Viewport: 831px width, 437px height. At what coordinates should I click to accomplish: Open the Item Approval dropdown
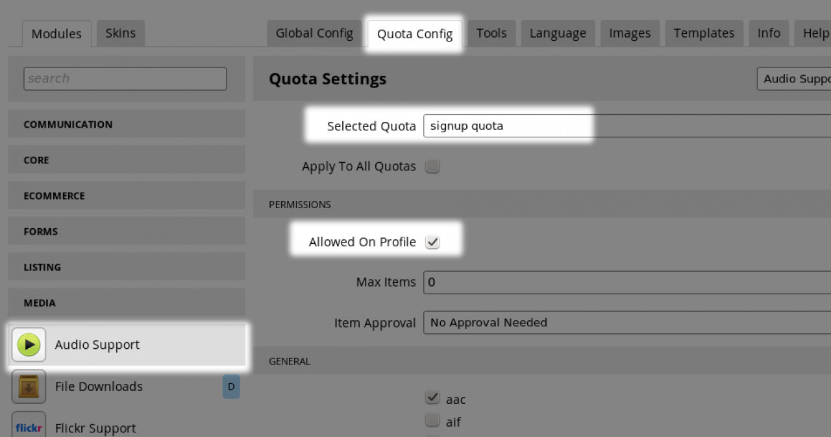tap(627, 322)
